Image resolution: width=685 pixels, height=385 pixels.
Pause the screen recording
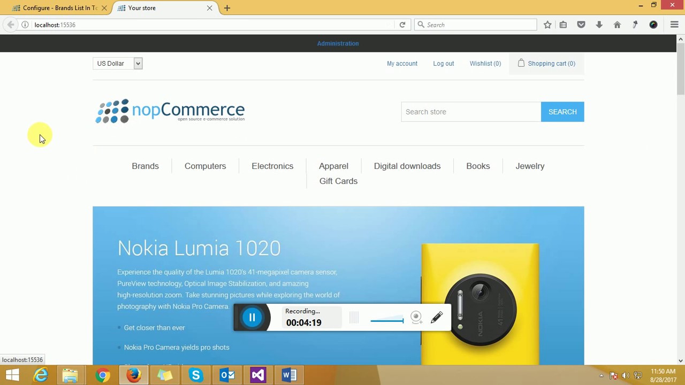point(252,318)
